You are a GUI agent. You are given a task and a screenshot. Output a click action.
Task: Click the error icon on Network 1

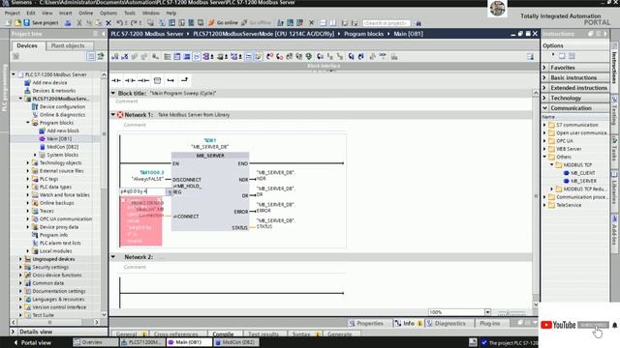point(120,115)
